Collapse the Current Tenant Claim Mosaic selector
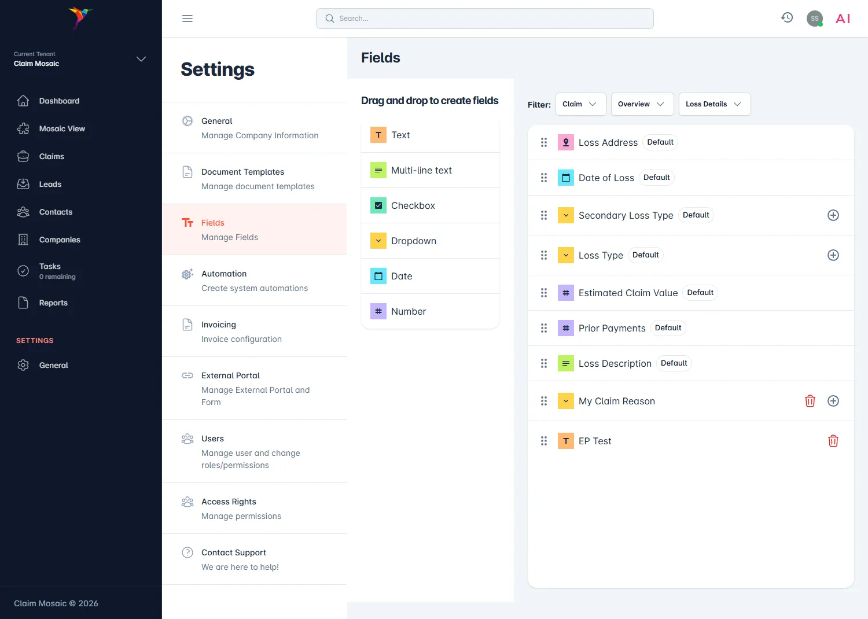This screenshot has height=619, width=868. [x=141, y=59]
